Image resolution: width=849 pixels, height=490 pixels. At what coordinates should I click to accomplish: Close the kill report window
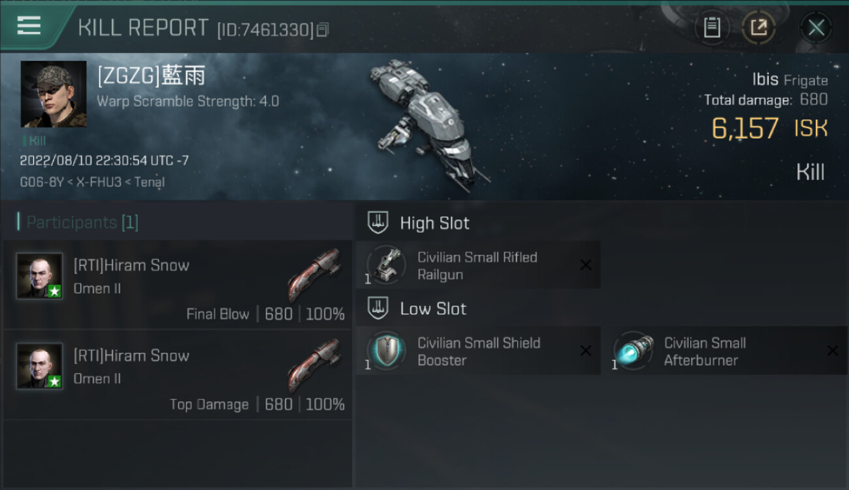coord(816,27)
